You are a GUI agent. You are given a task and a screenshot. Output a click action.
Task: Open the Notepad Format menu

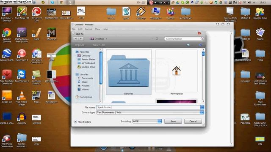(x=88, y=29)
